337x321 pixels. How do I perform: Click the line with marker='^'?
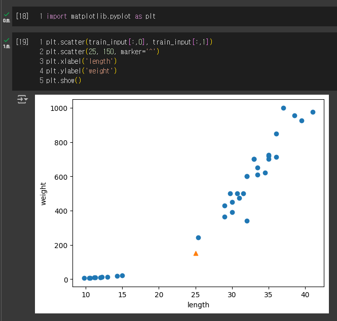102,52
